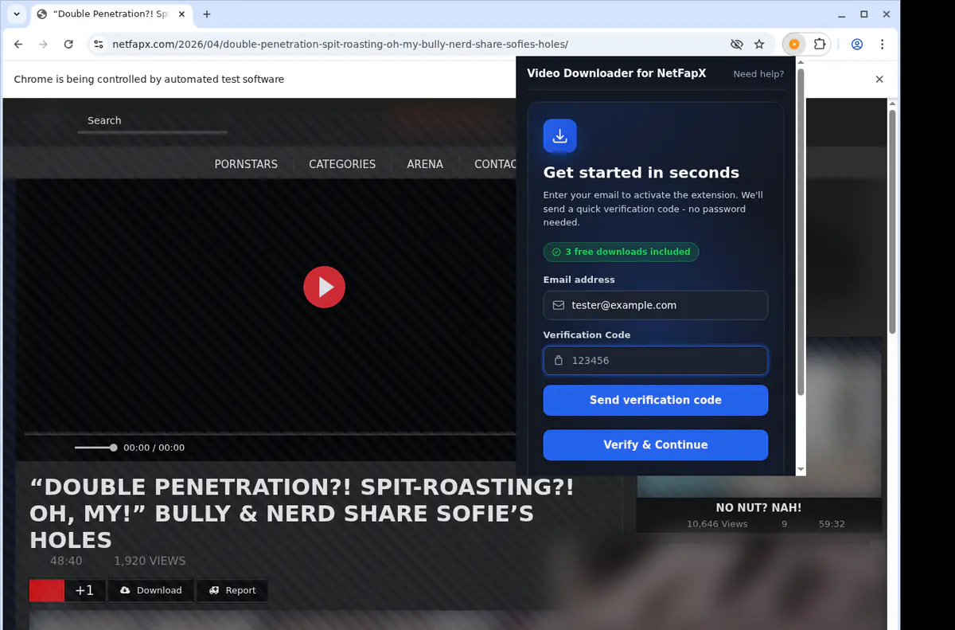Screen dimensions: 955x630
Task: Click the blue download logo icon in popup
Action: tap(559, 136)
